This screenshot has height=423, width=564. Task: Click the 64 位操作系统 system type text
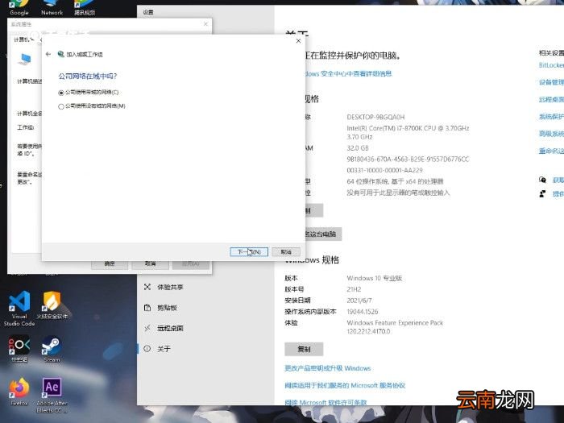(x=395, y=181)
